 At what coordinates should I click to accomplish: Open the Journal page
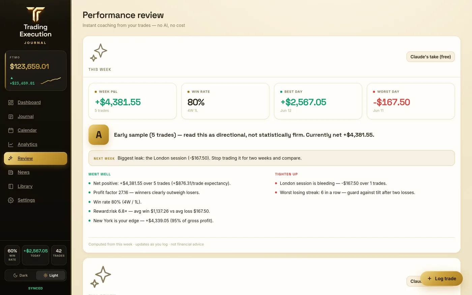35,117
